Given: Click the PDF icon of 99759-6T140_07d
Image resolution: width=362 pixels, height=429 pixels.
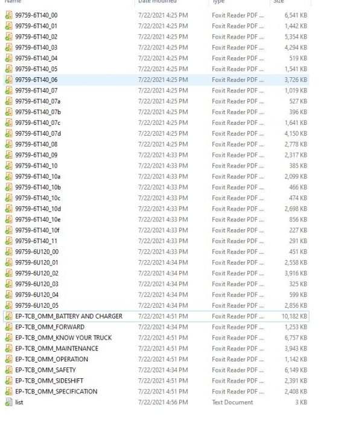Looking at the screenshot, I should click(x=9, y=133).
